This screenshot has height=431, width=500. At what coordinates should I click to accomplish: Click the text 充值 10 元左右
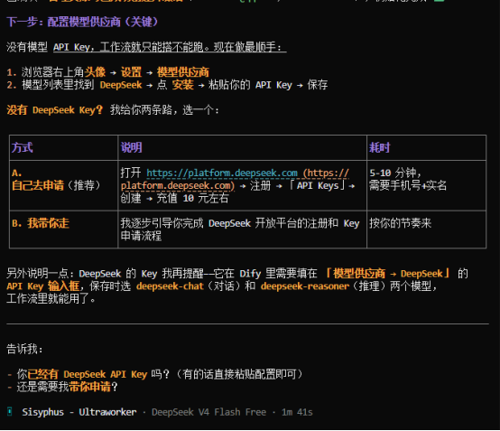pyautogui.click(x=192, y=198)
